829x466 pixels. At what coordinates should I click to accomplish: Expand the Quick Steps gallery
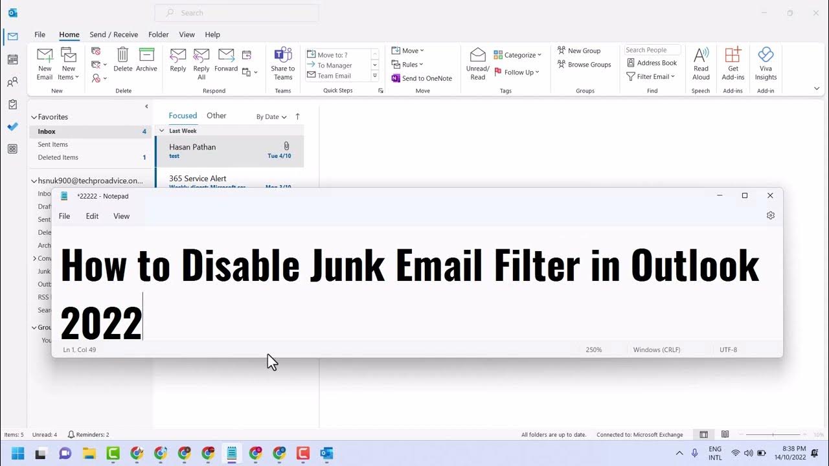(x=375, y=76)
